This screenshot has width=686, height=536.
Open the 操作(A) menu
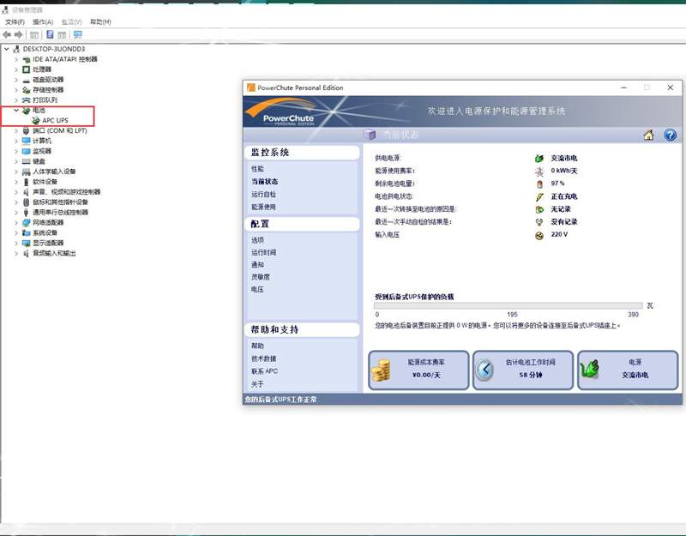(x=43, y=22)
